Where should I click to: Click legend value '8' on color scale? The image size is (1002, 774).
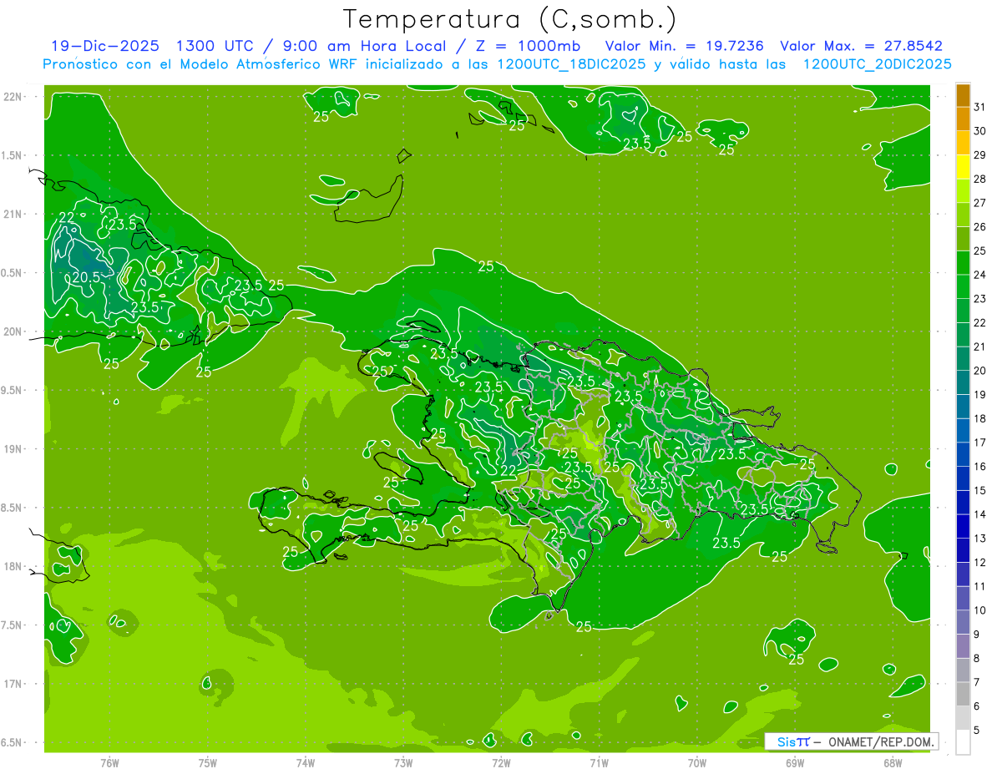tap(977, 659)
